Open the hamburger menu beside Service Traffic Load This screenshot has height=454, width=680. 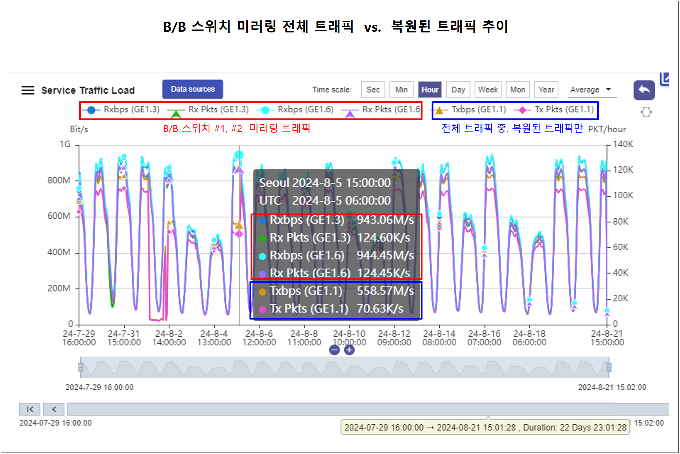click(28, 90)
